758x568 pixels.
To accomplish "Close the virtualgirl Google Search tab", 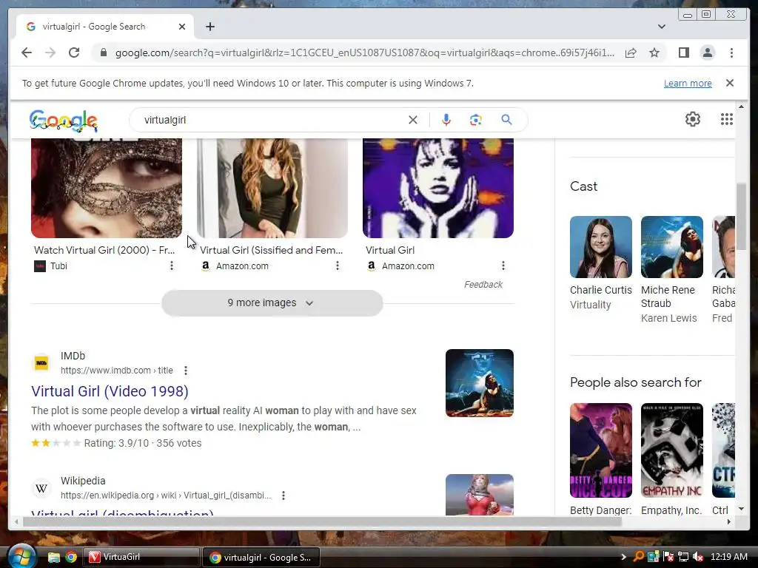I will [x=182, y=27].
